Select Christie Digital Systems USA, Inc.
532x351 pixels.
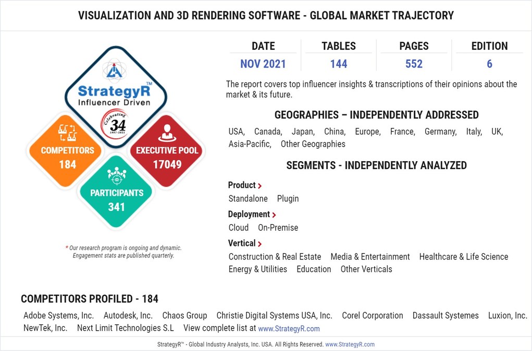coord(275,316)
